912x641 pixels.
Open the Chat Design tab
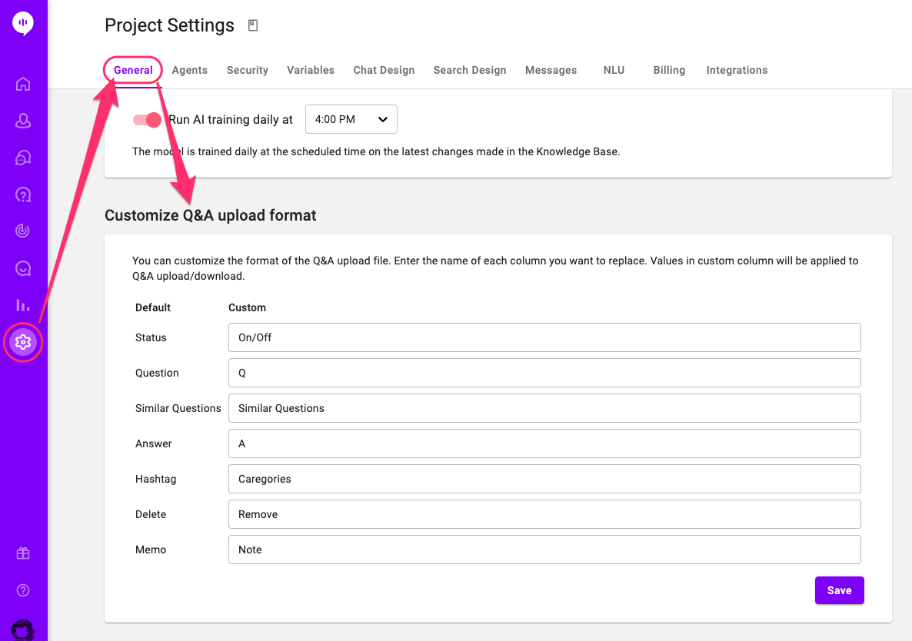[x=384, y=70]
